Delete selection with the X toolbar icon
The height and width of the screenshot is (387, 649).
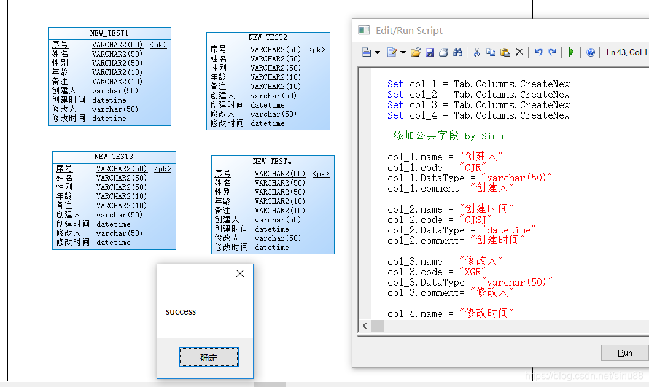tap(519, 52)
